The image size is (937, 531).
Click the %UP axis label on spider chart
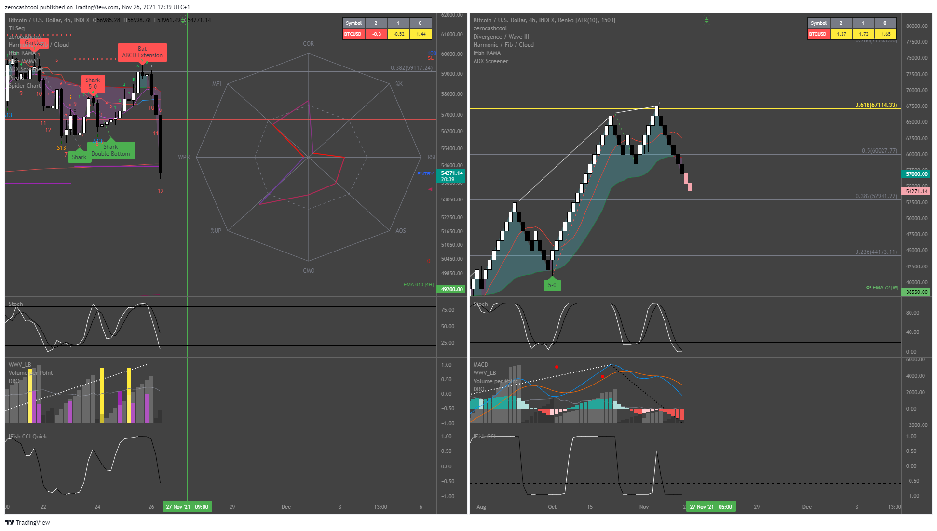tap(216, 231)
